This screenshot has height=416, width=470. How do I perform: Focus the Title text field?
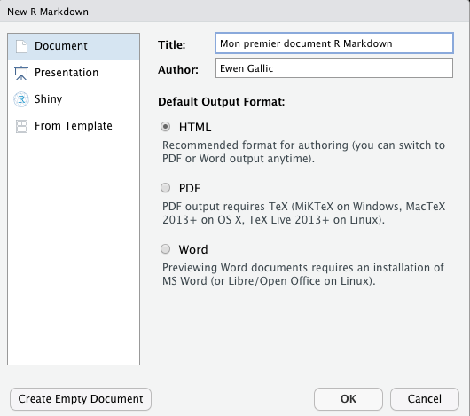coord(334,43)
